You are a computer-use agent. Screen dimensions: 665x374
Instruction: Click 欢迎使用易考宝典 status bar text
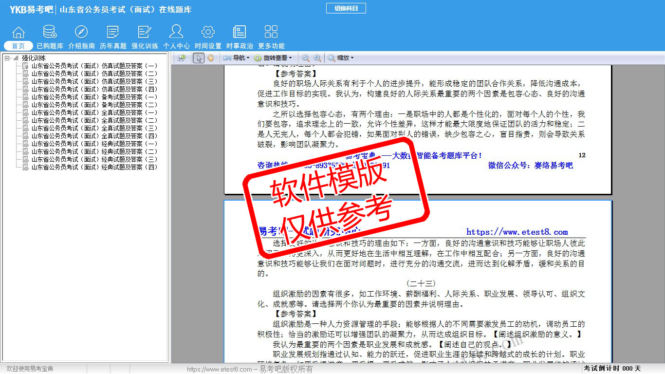(30, 369)
